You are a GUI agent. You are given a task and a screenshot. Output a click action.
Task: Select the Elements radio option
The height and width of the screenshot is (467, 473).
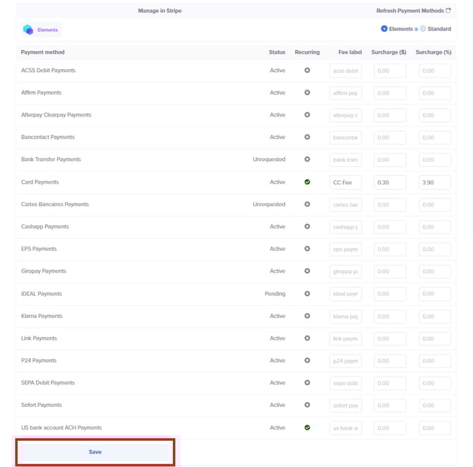tap(384, 29)
